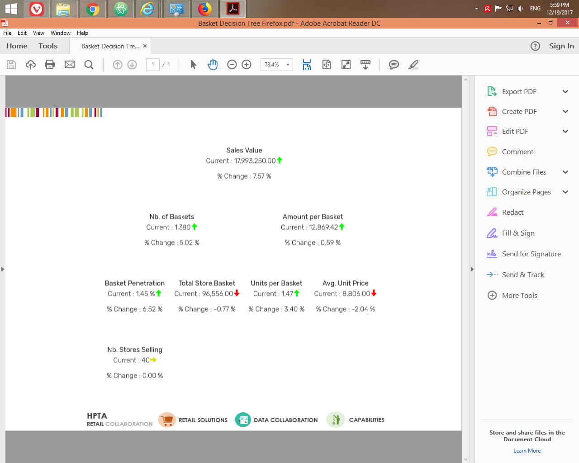
Task: Click the Sign In button
Action: pos(561,46)
